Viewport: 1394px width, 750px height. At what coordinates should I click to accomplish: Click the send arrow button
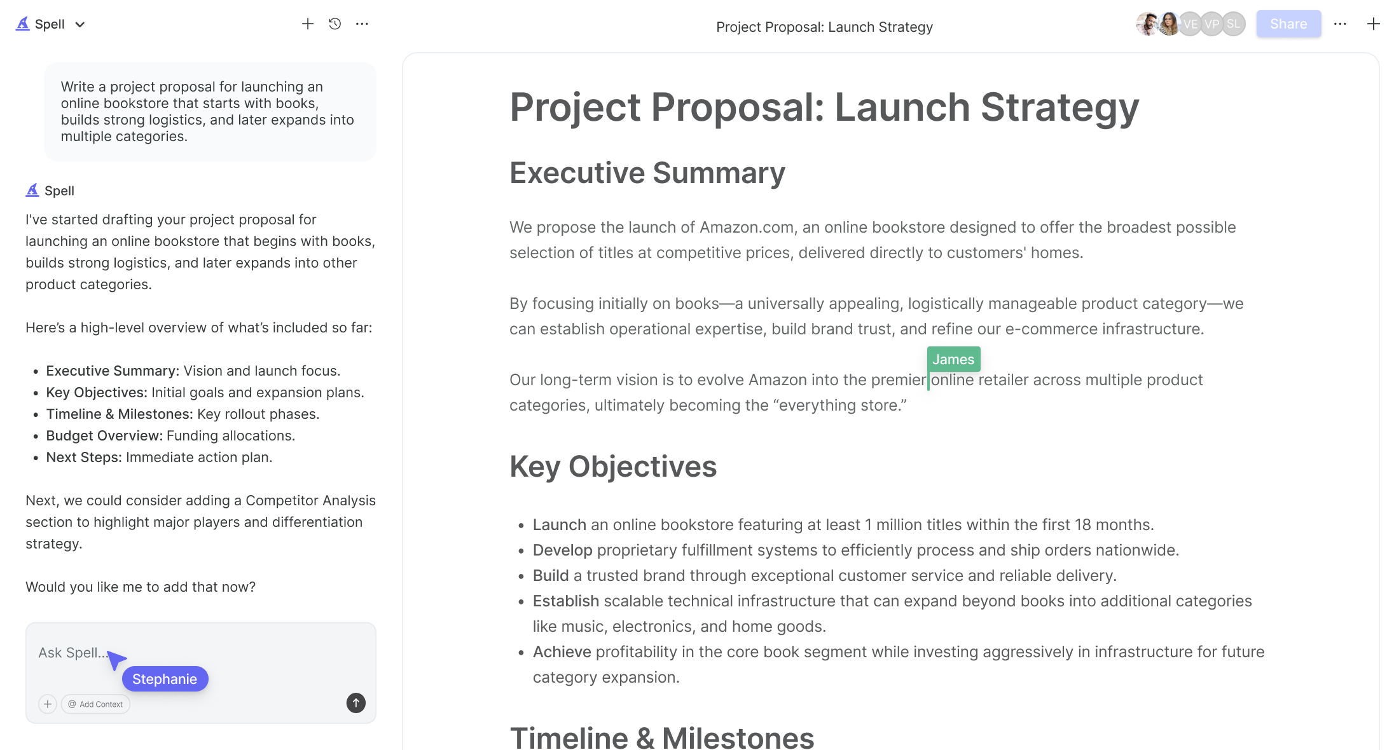[356, 703]
